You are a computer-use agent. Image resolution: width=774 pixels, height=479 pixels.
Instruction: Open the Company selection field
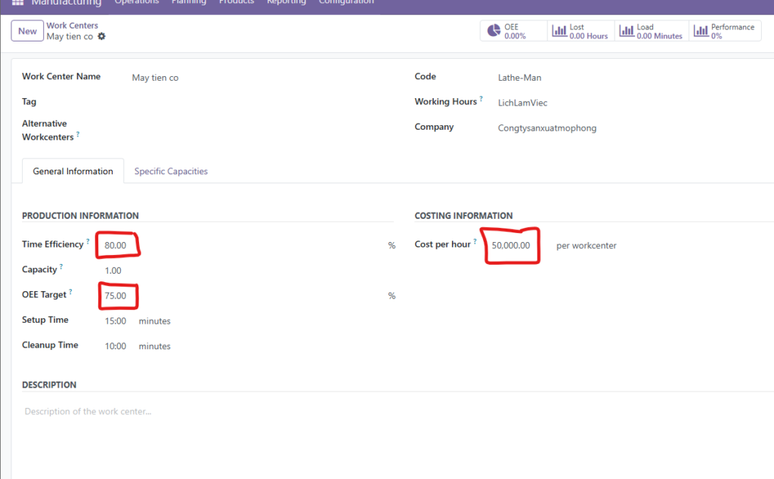(x=546, y=128)
